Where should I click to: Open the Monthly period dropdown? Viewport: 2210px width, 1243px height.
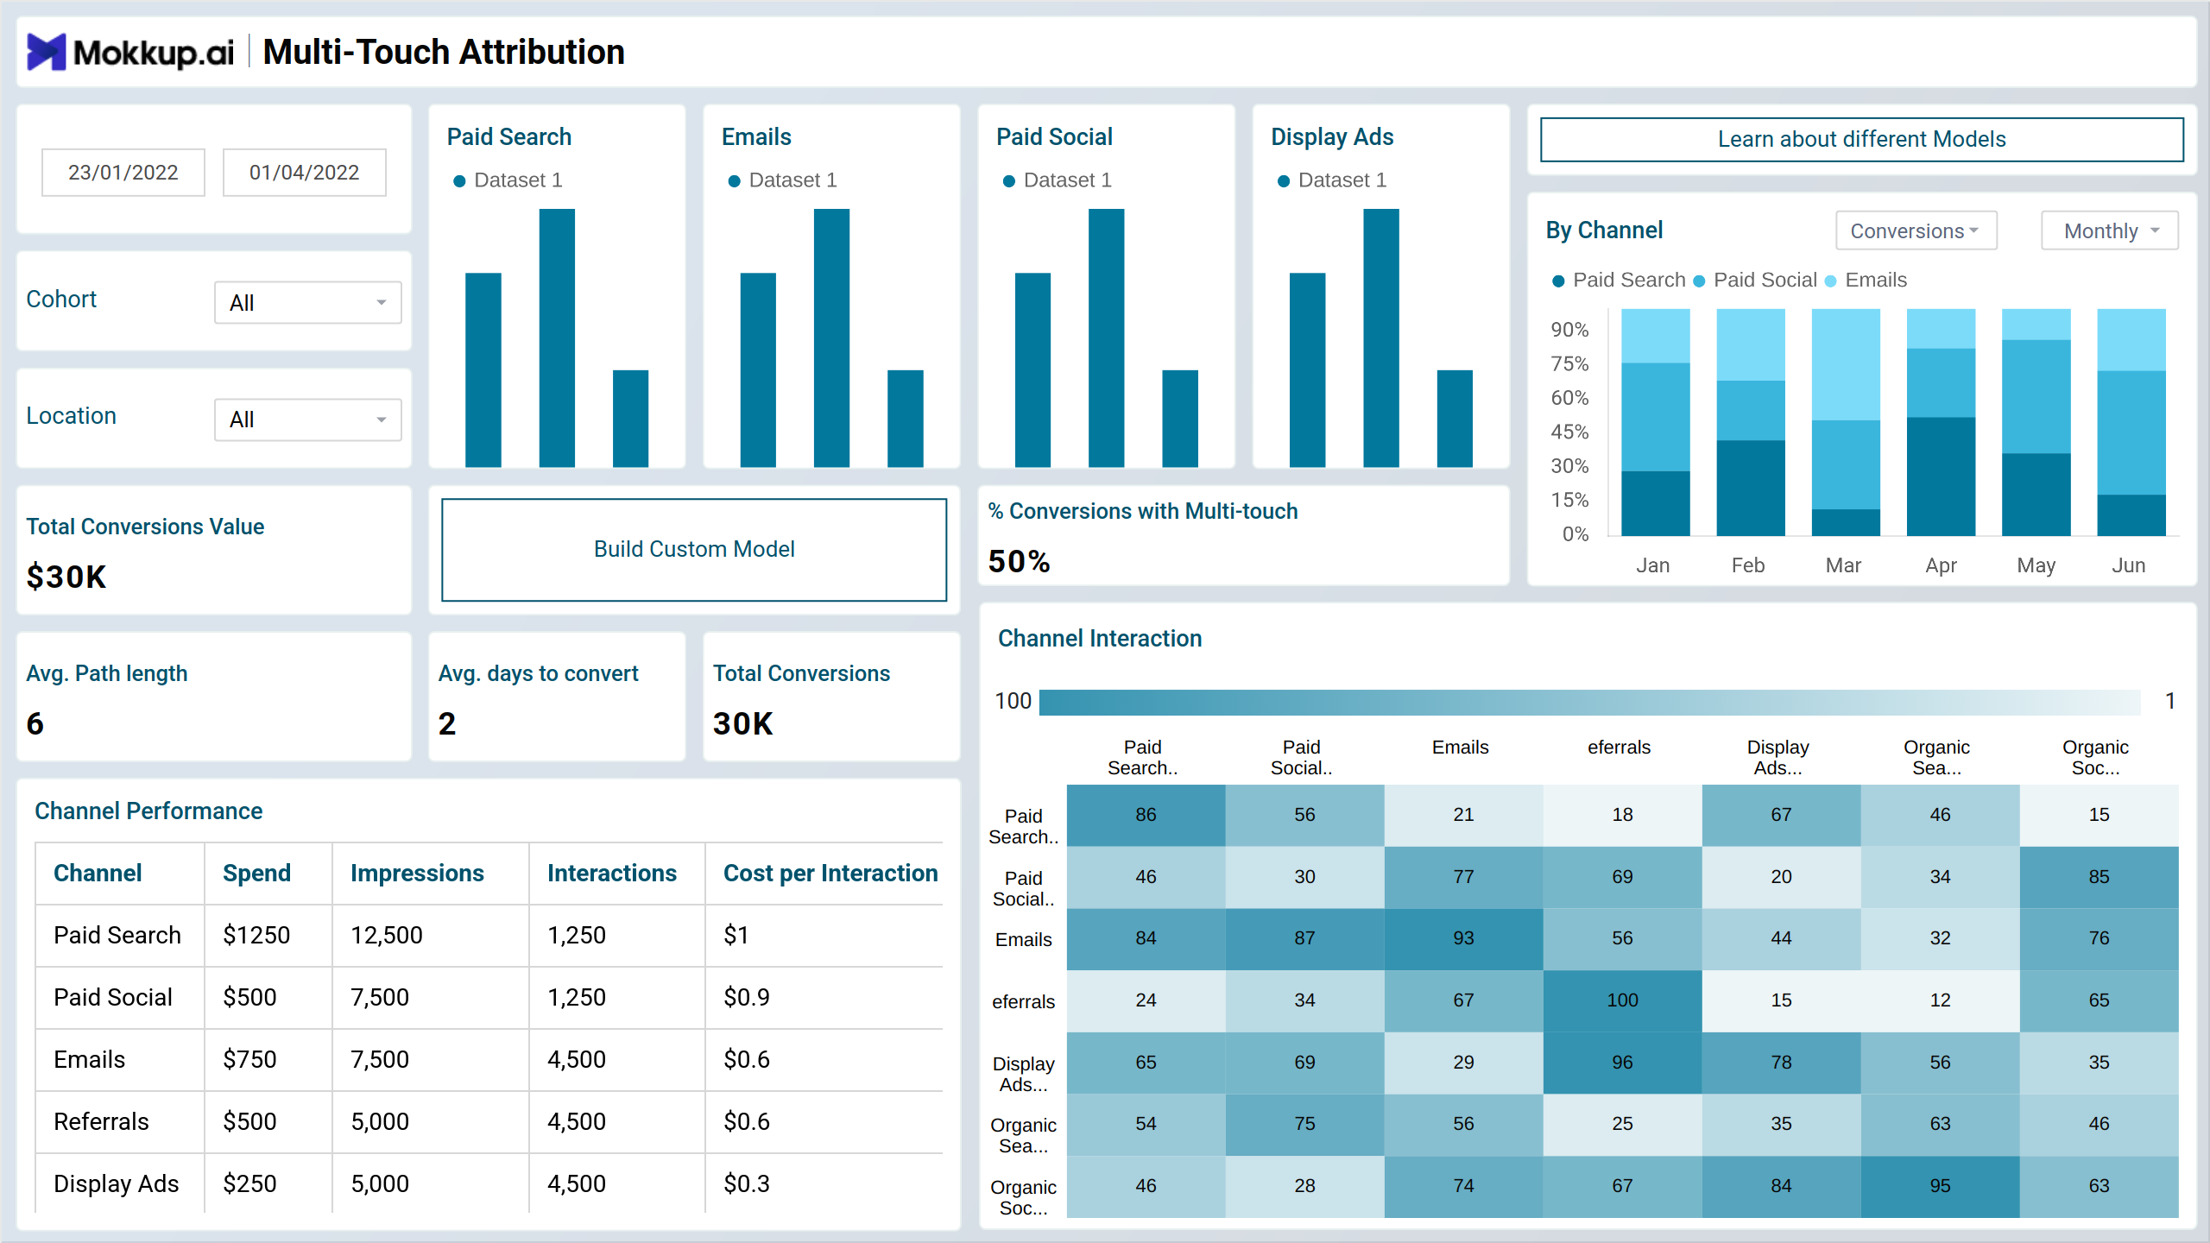pos(2110,231)
